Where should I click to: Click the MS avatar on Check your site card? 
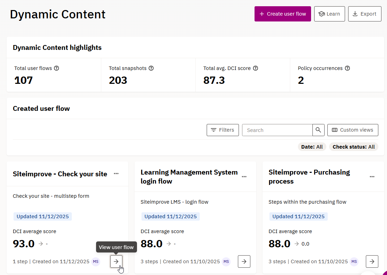pos(96,262)
